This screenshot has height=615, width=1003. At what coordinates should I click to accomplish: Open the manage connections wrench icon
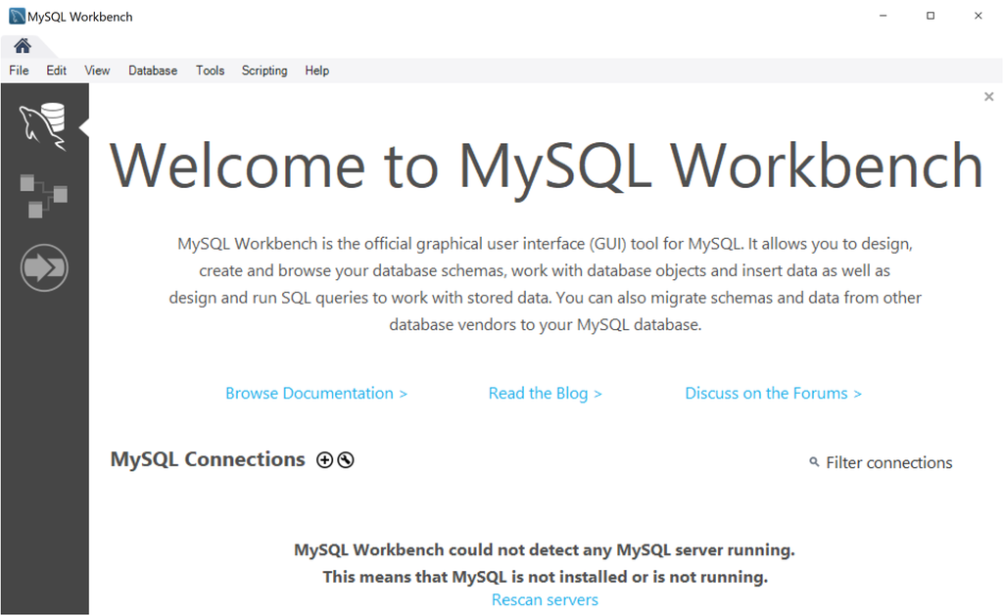click(345, 459)
